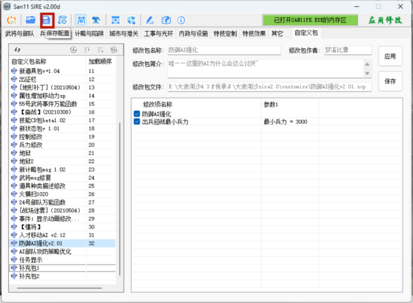Click the package list horizontal scrollbar

pyautogui.click(x=59, y=288)
